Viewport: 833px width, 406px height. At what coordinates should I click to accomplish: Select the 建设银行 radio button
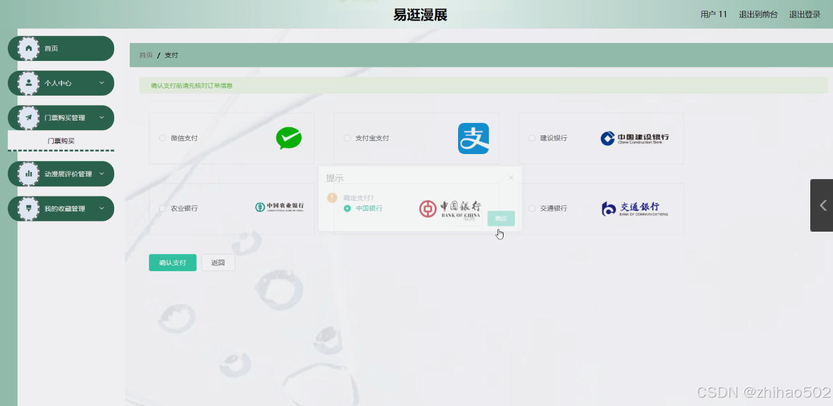coord(532,138)
